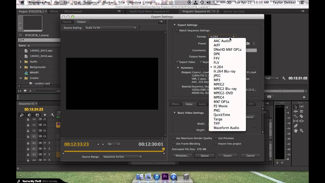Select the Hand tool
Viewport: 325px width, 183px height.
coord(296,131)
